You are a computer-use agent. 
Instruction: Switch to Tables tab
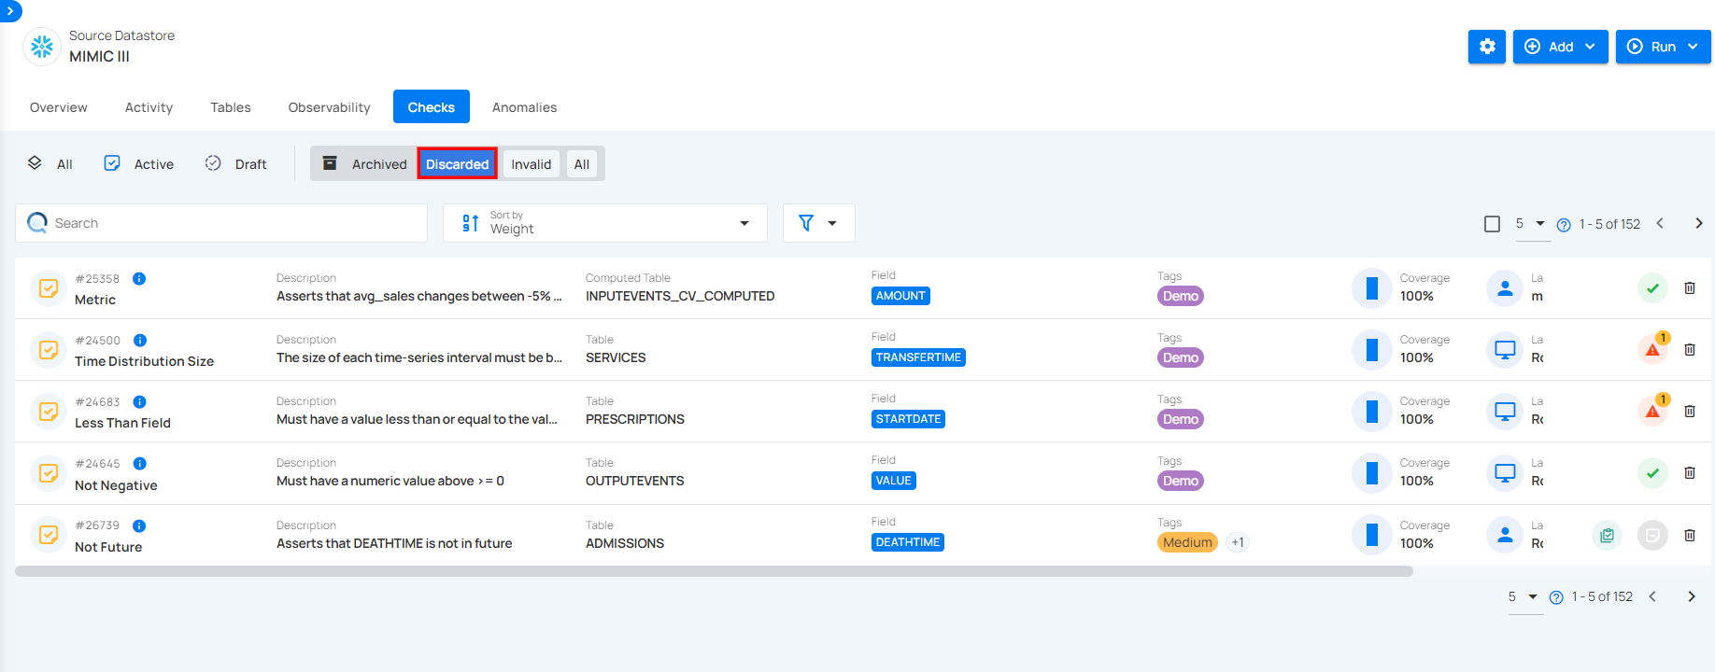point(231,107)
